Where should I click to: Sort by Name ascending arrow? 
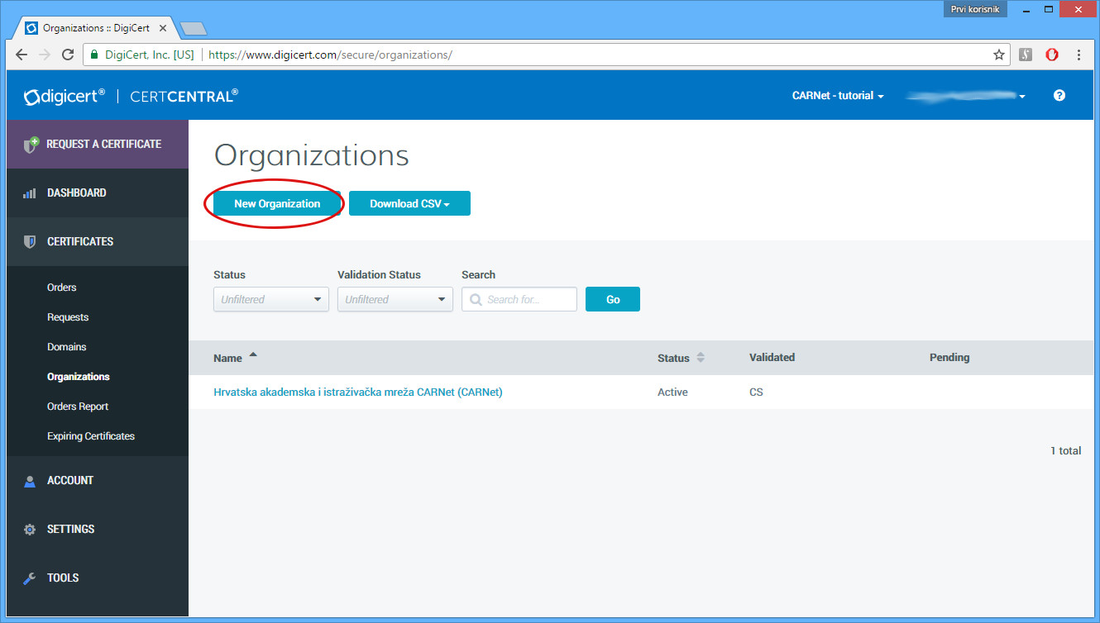[253, 354]
